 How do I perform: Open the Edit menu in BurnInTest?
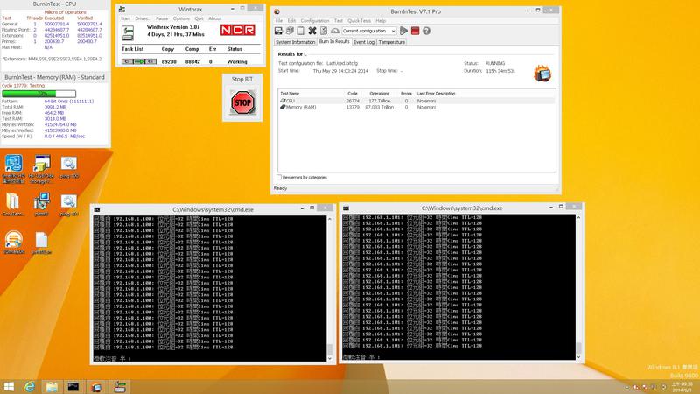291,20
